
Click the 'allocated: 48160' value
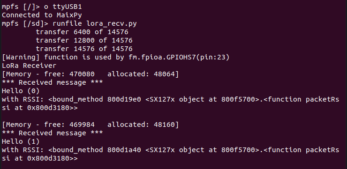pyautogui.click(x=141, y=125)
